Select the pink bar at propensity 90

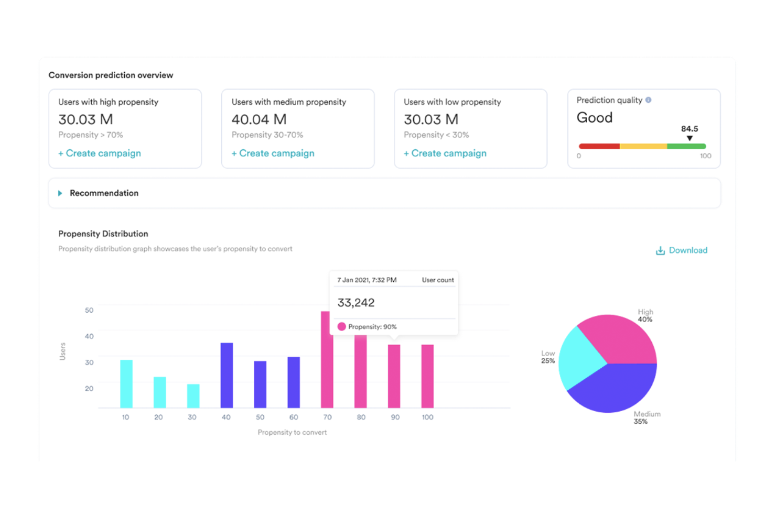click(394, 376)
